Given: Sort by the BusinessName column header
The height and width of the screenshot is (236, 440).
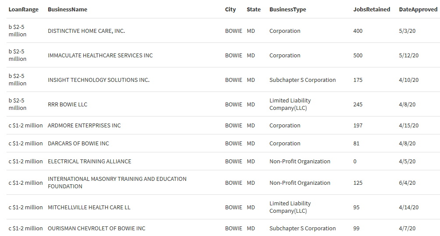Looking at the screenshot, I should click(x=67, y=10).
